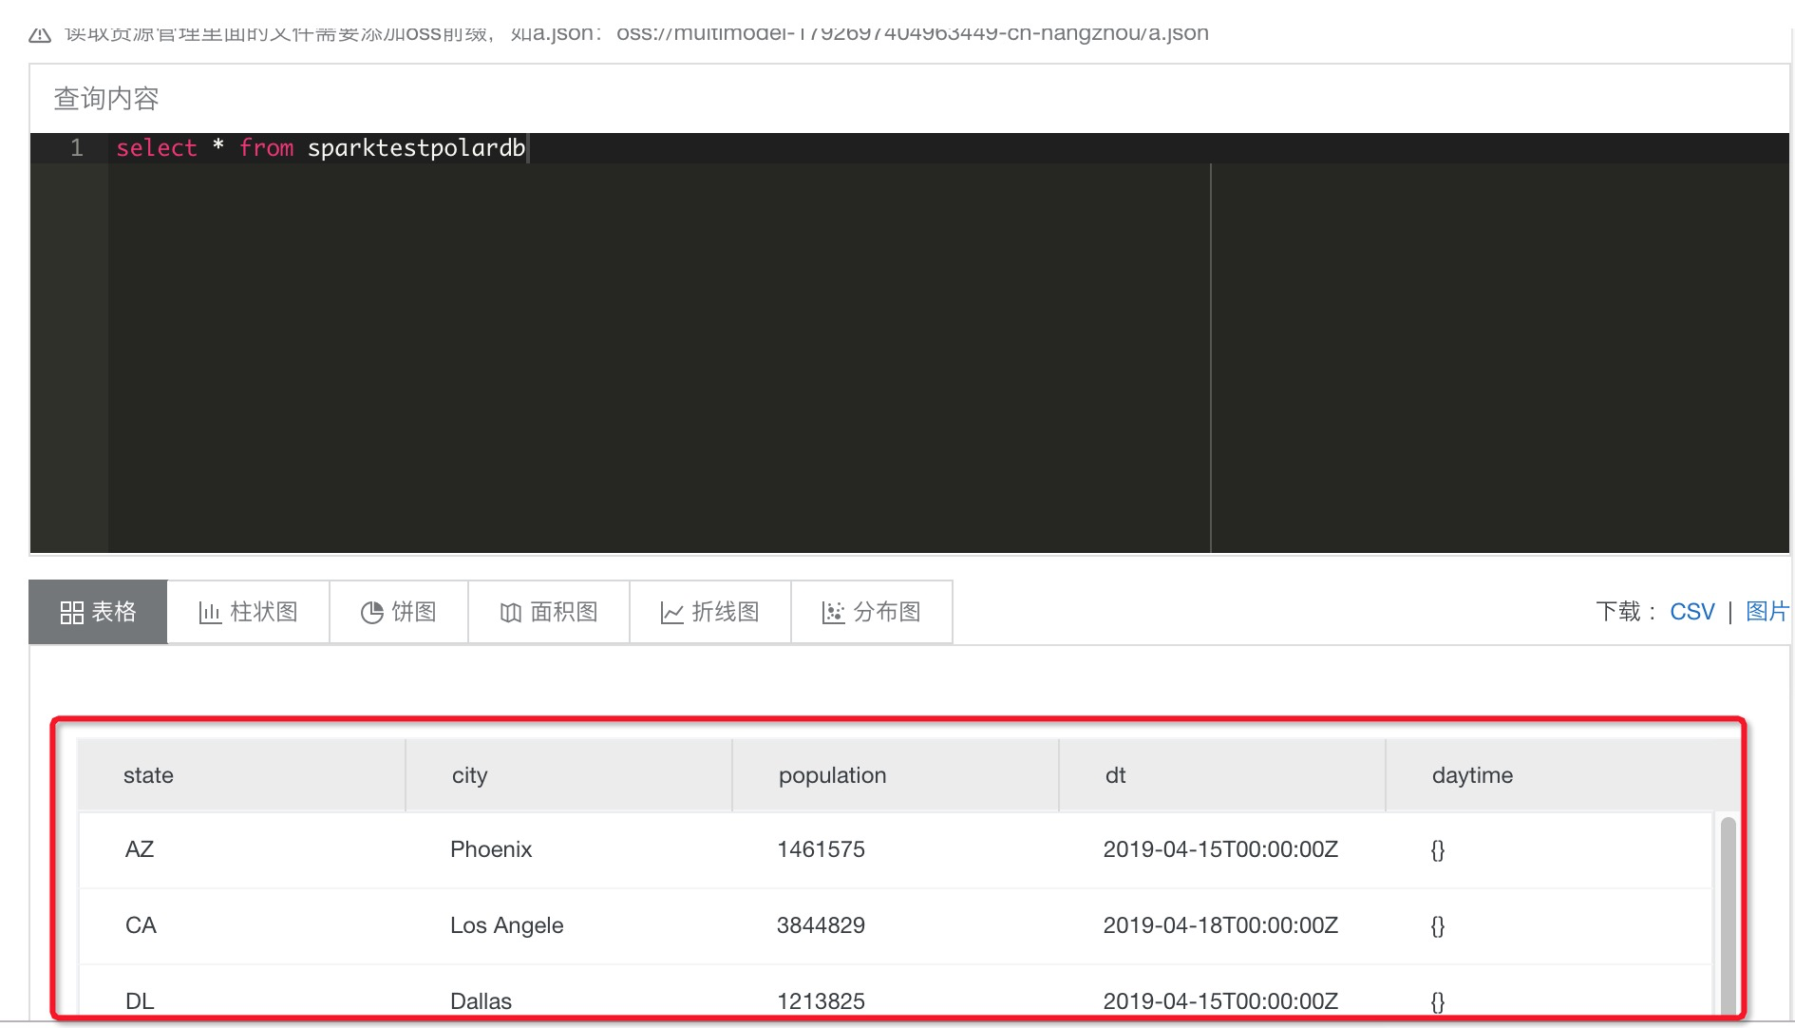Click the line chart icon on the 折线图 tab

671,612
